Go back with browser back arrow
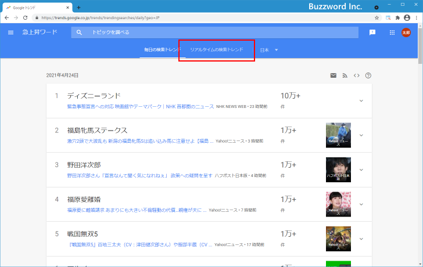Viewport: 423px width, 267px height. point(7,18)
